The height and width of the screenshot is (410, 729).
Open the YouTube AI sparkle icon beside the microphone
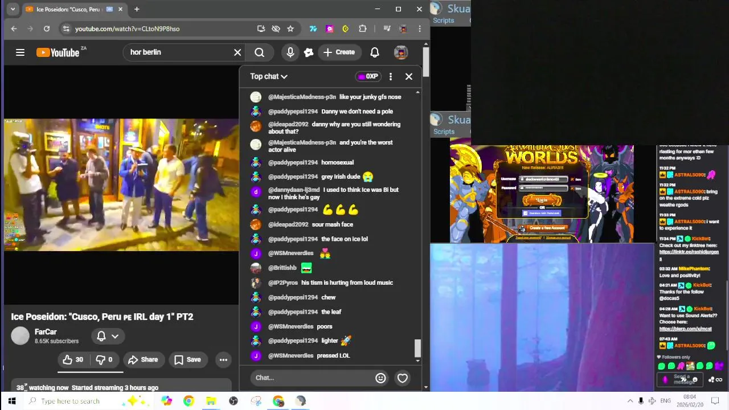pos(309,52)
